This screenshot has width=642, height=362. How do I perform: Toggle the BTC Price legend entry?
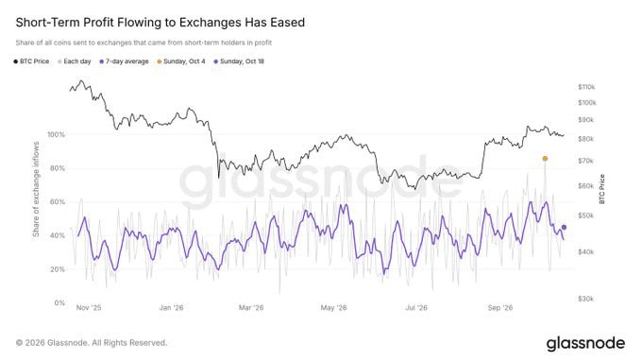click(x=31, y=61)
